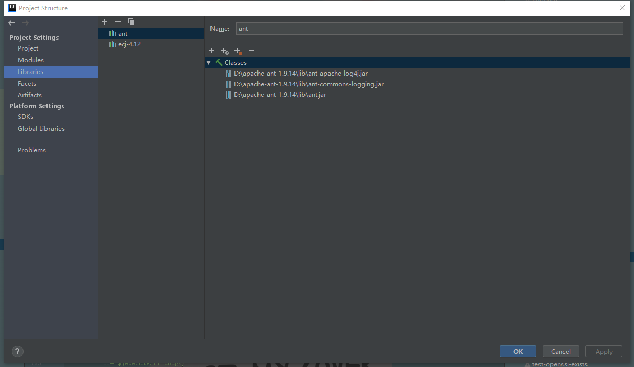Open the Problems page

(x=32, y=150)
